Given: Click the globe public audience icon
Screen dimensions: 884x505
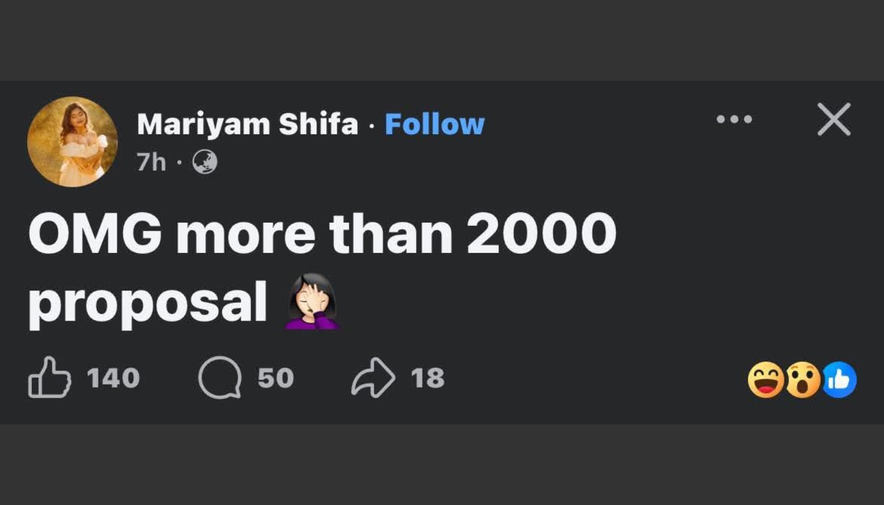Looking at the screenshot, I should coord(205,162).
